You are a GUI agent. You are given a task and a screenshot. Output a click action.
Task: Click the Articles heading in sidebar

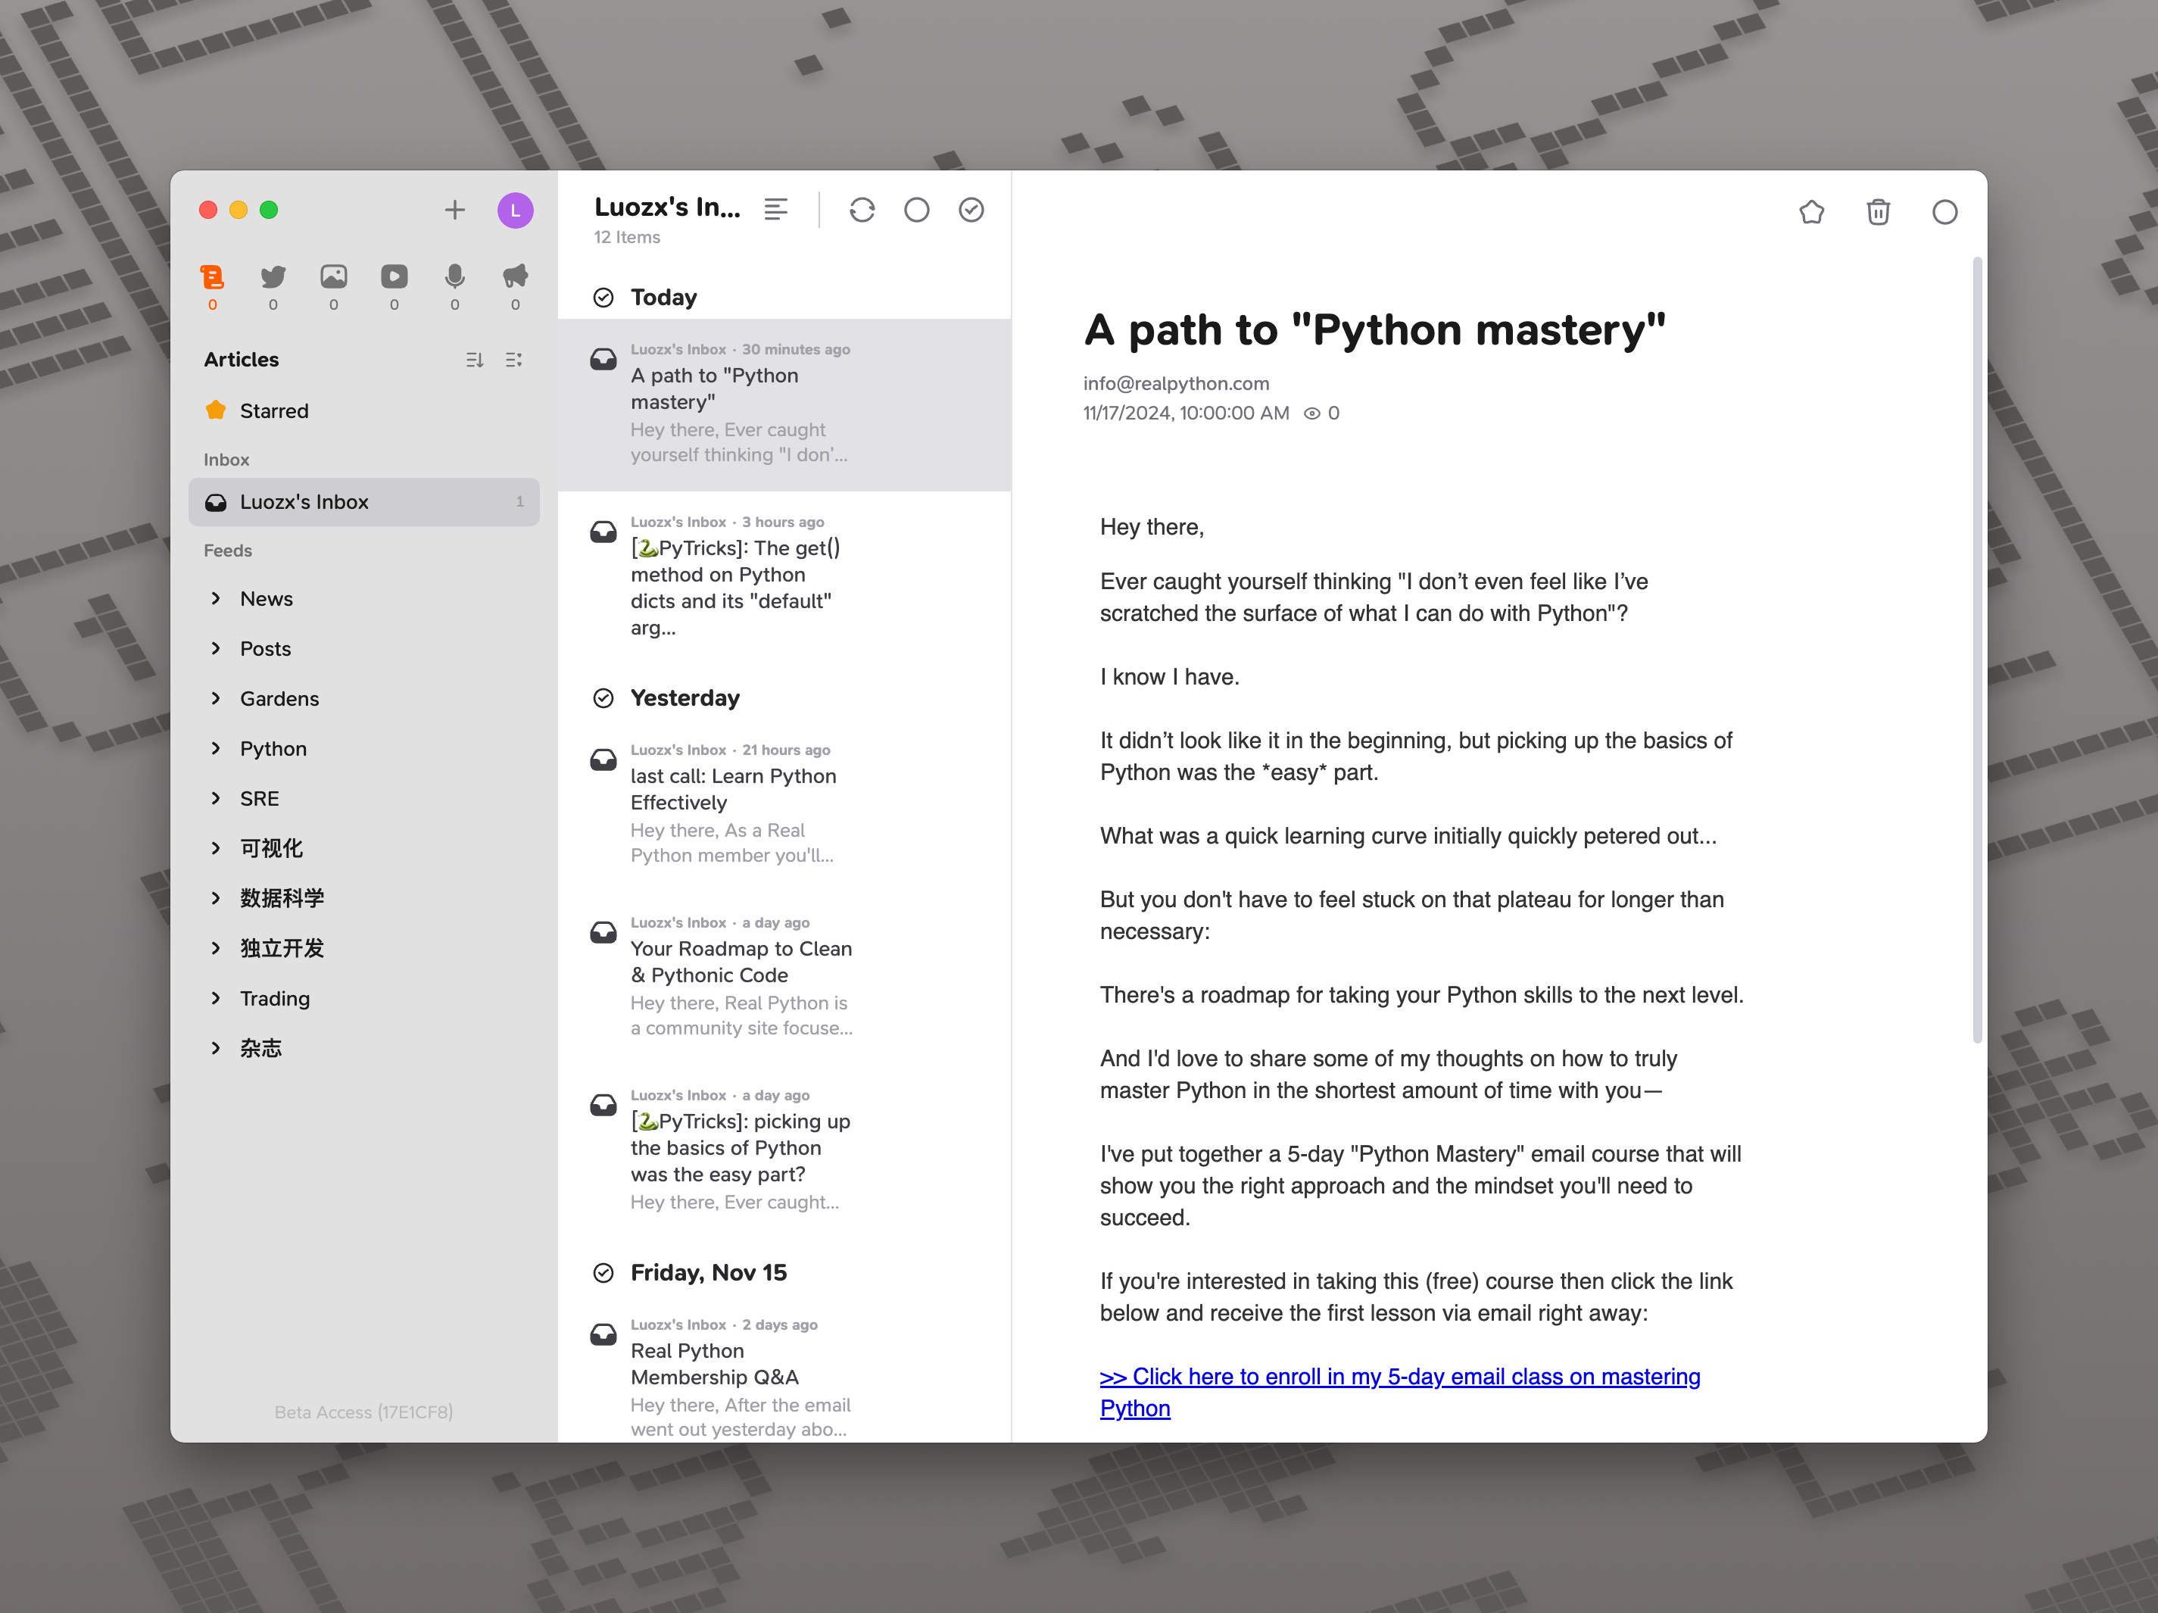(241, 360)
